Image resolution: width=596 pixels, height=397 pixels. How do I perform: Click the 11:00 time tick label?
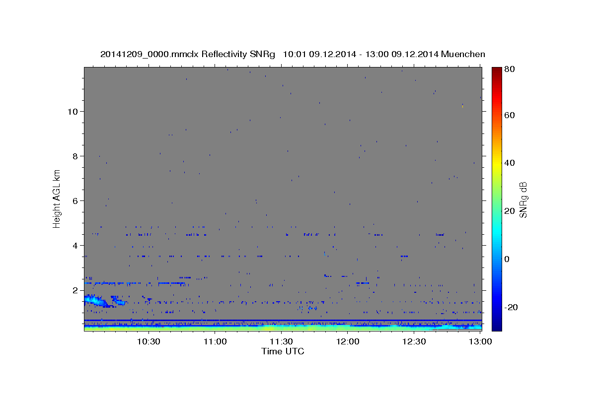click(215, 342)
